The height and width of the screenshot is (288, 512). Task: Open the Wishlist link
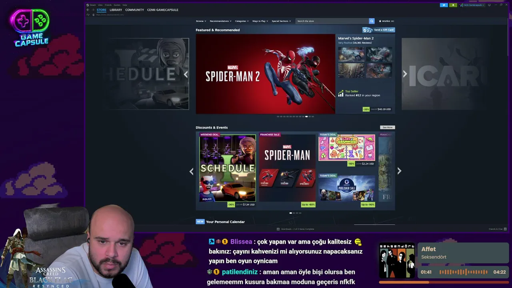tap(386, 21)
